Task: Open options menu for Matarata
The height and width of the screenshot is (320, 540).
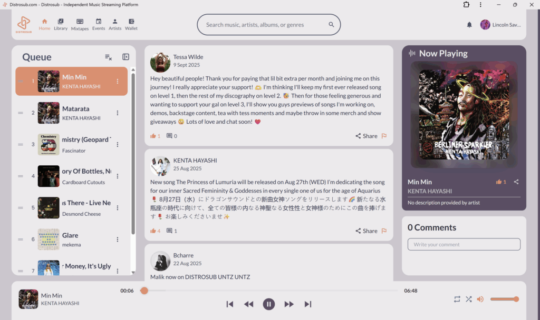Action: pos(118,113)
